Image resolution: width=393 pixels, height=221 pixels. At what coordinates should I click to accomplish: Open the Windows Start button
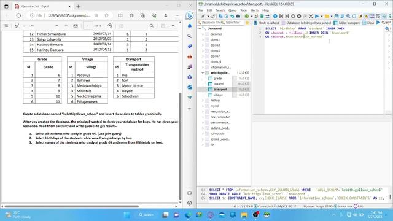[127, 215]
